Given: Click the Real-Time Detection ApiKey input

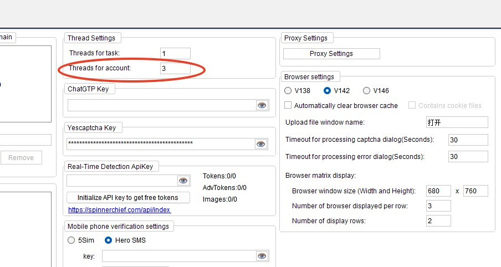Looking at the screenshot, I should point(122,181).
